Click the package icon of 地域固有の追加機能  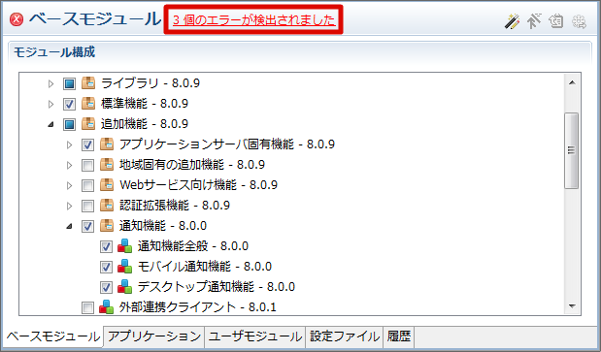107,165
